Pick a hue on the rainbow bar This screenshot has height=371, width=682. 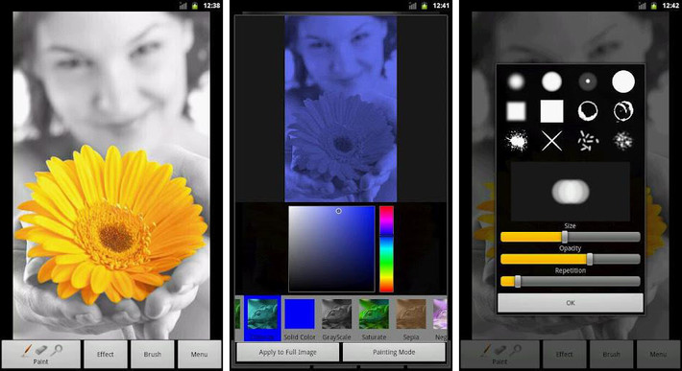pos(386,249)
